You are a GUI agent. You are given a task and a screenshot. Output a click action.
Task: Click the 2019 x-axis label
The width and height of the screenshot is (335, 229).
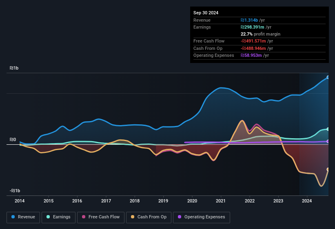[x=163, y=201]
